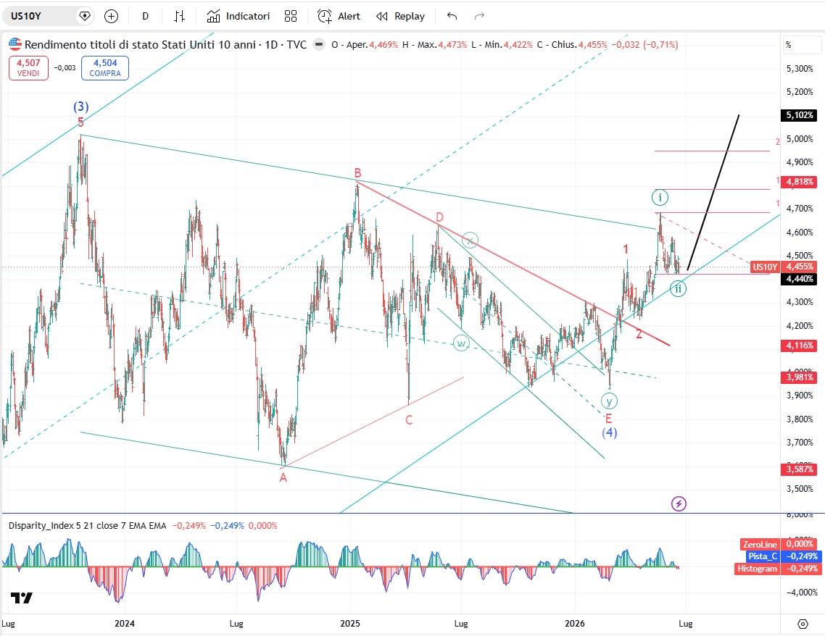
Task: Click the main chart title Rendimento titoli
Action: pyautogui.click(x=166, y=45)
